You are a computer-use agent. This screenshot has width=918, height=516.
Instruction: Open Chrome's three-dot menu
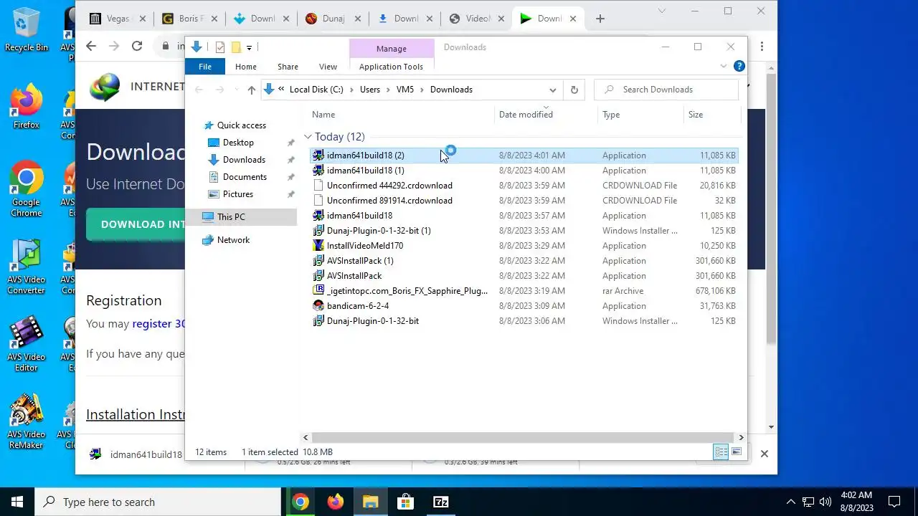click(762, 46)
